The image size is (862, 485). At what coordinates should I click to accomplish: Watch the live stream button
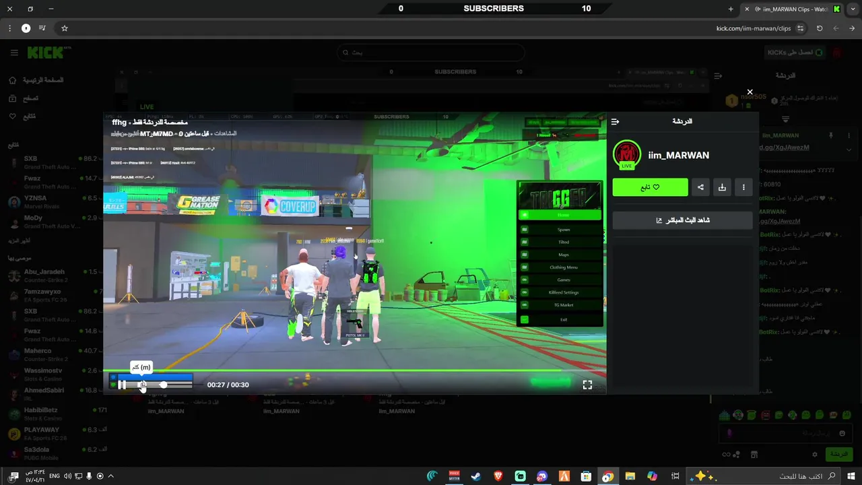683,220
